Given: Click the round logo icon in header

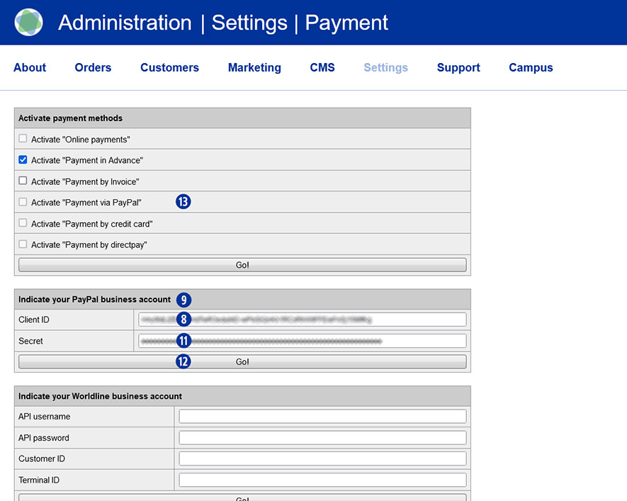Looking at the screenshot, I should (28, 23).
